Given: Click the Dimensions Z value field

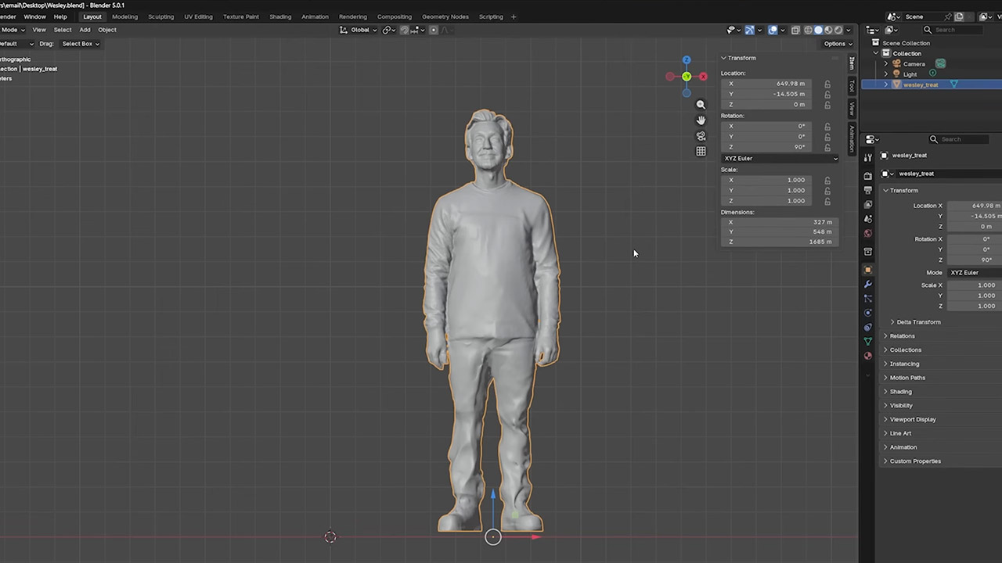Looking at the screenshot, I should click(778, 242).
